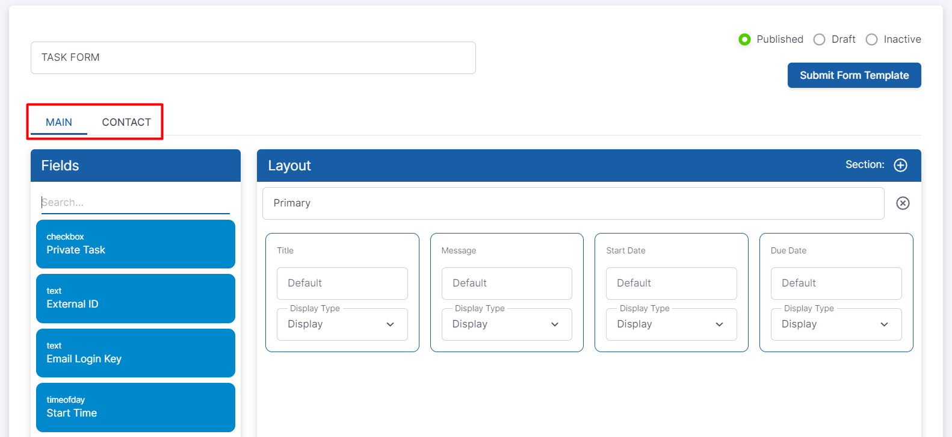Open Title Display Type dropdown

[342, 324]
